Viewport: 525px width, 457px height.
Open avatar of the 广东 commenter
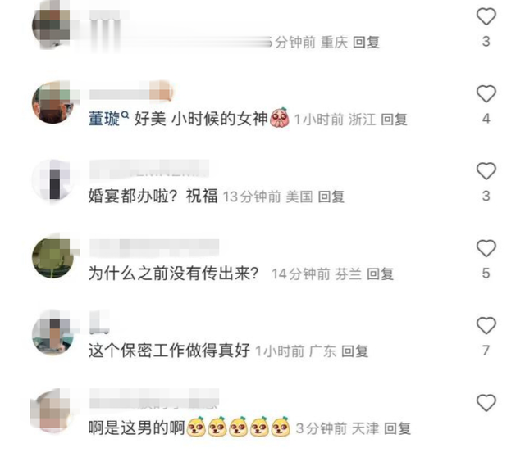pos(52,333)
